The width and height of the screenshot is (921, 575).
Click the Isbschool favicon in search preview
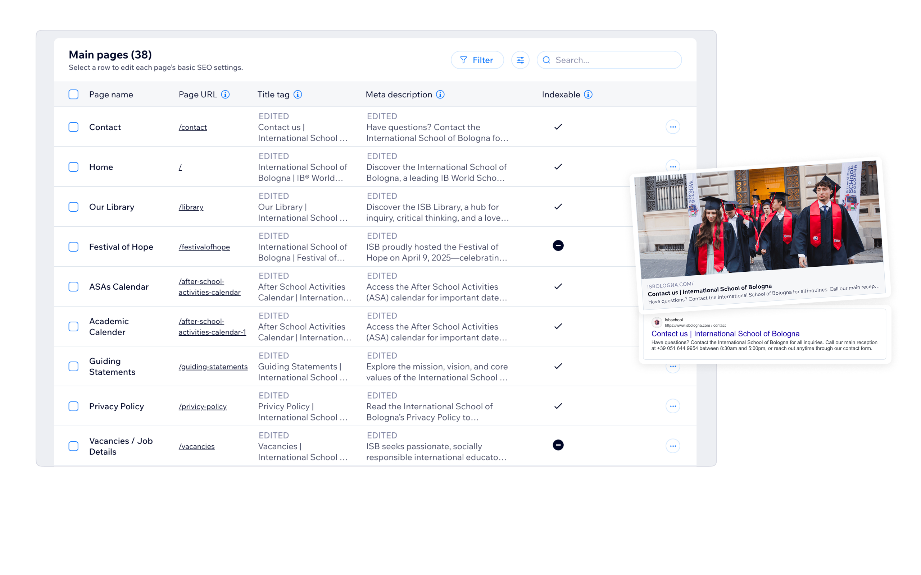click(x=657, y=322)
